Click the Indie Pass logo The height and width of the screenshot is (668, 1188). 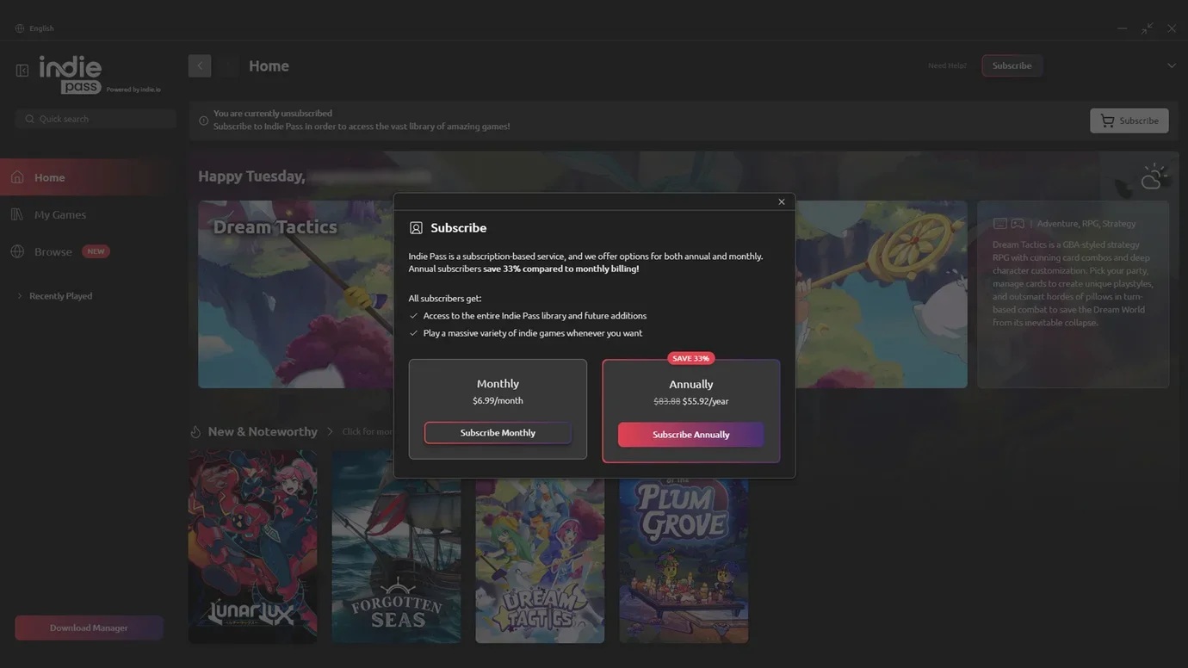[x=72, y=74]
